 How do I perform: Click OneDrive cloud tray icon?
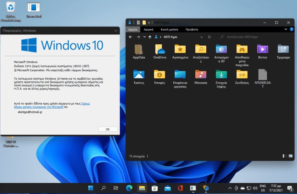tap(242, 188)
